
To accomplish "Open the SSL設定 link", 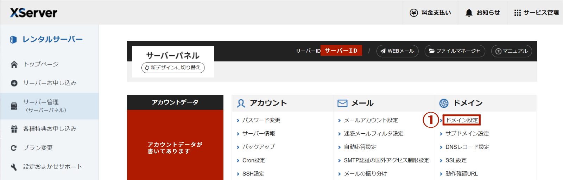I will coord(456,160).
